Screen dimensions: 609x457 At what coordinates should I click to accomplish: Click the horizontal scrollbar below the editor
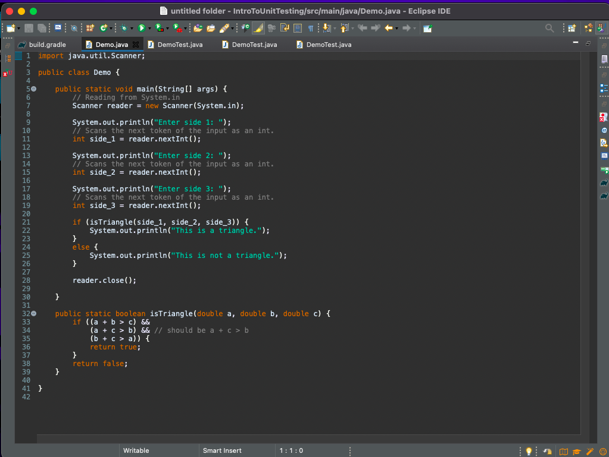(308, 439)
